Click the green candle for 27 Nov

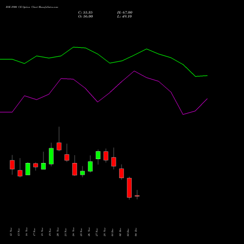point(98,155)
